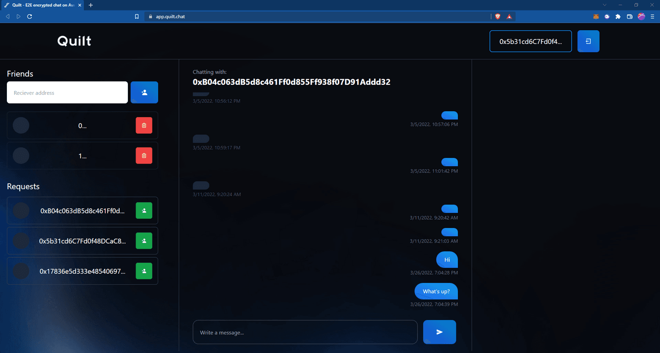The height and width of the screenshot is (353, 660).
Task: Click the Friends heading
Action: [20, 74]
